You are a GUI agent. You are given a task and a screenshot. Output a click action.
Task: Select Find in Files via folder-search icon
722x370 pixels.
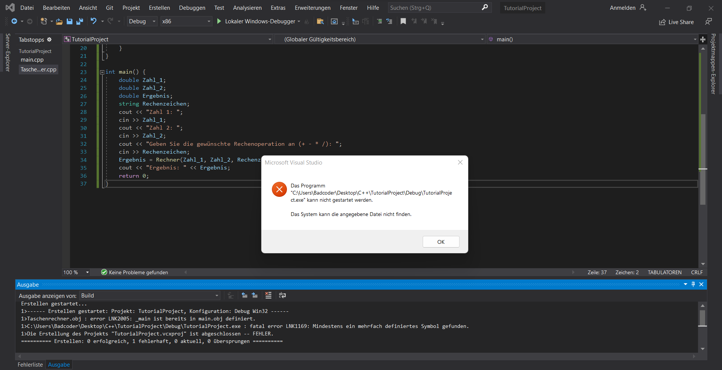[320, 21]
